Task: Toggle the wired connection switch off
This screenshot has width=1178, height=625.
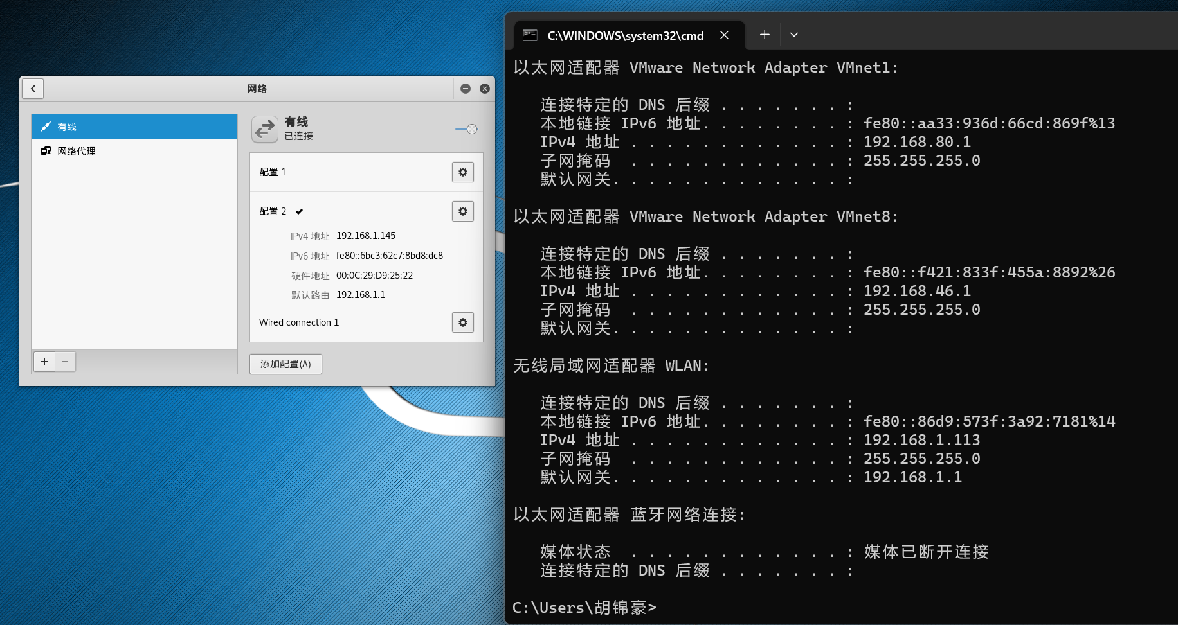Action: (467, 129)
